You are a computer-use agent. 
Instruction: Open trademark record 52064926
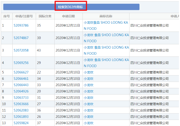pyautogui.click(x=21, y=91)
